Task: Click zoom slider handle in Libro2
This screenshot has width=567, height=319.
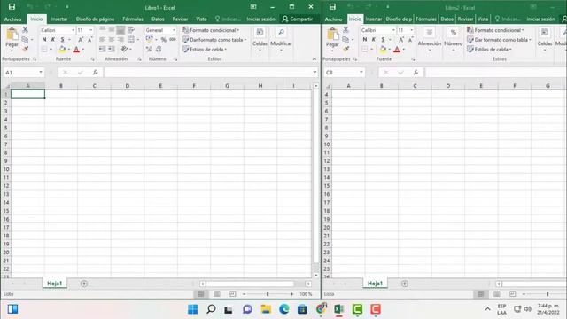Action: (548, 294)
